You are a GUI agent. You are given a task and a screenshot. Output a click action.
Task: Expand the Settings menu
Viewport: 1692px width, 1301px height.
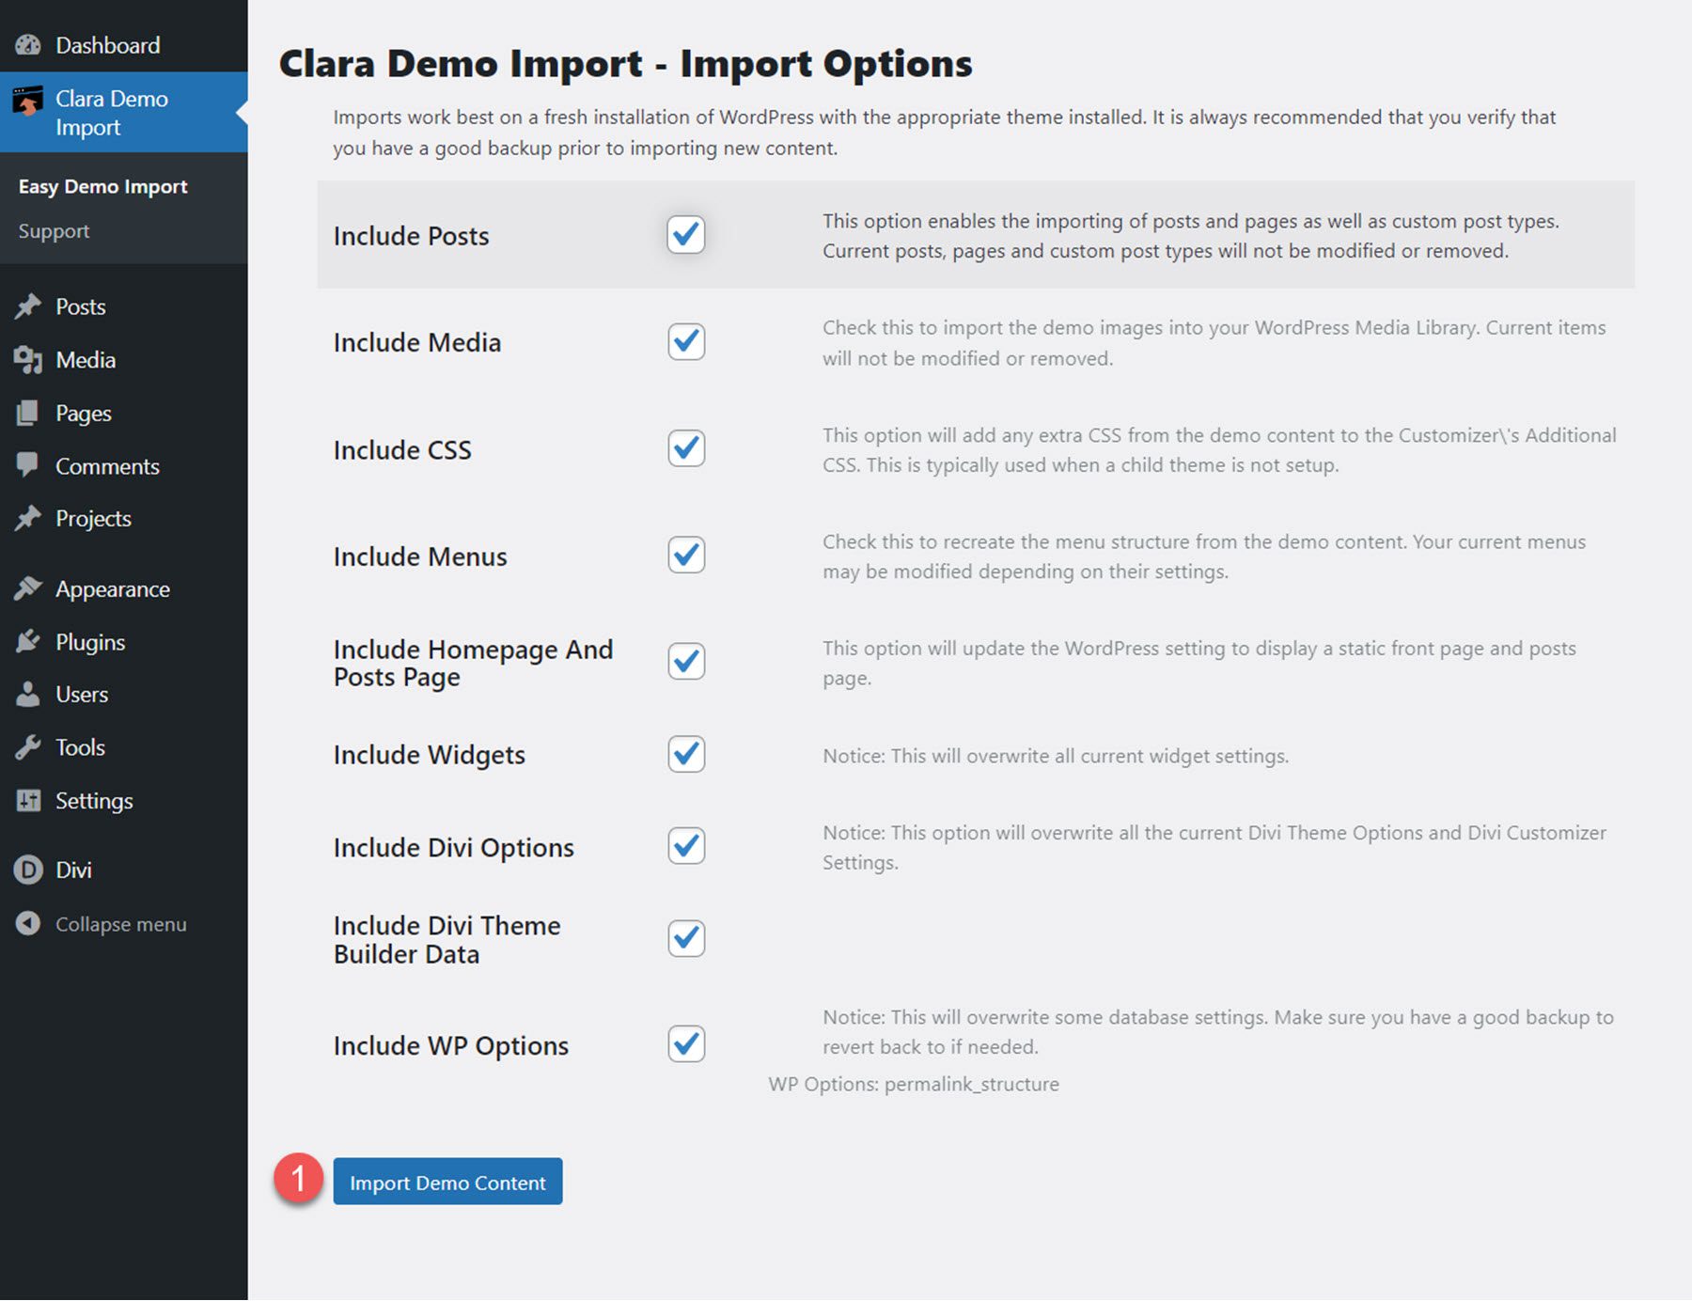tap(94, 800)
